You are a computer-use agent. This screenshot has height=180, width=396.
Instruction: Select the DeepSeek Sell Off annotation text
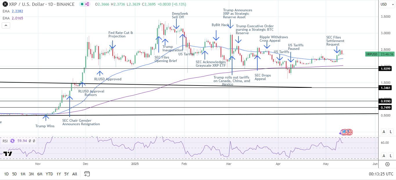click(x=180, y=15)
